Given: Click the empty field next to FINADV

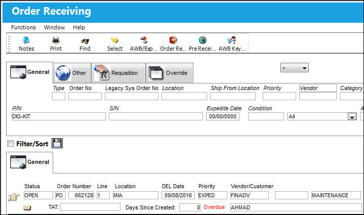Looking at the screenshot, I should pyautogui.click(x=292, y=195).
